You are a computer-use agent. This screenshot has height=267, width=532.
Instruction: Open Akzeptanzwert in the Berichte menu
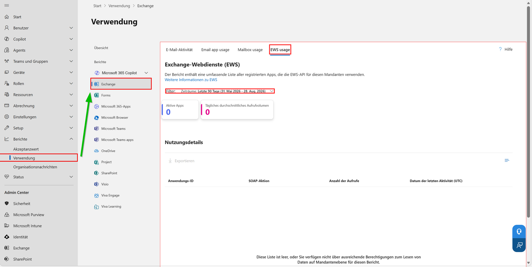tap(26, 149)
